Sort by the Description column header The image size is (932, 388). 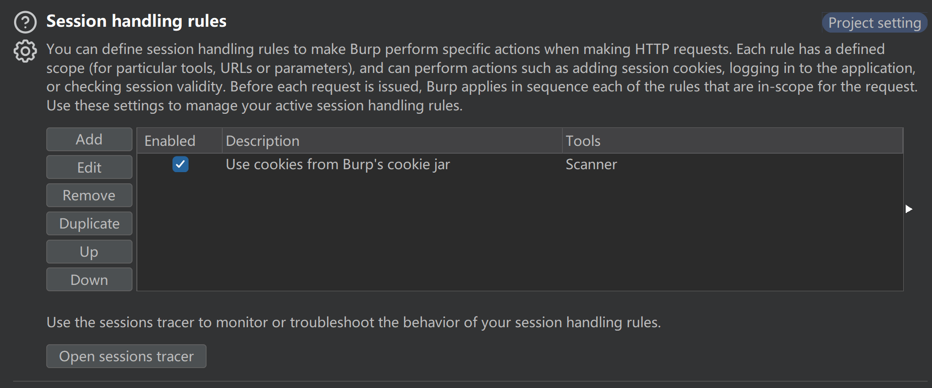[x=392, y=141]
